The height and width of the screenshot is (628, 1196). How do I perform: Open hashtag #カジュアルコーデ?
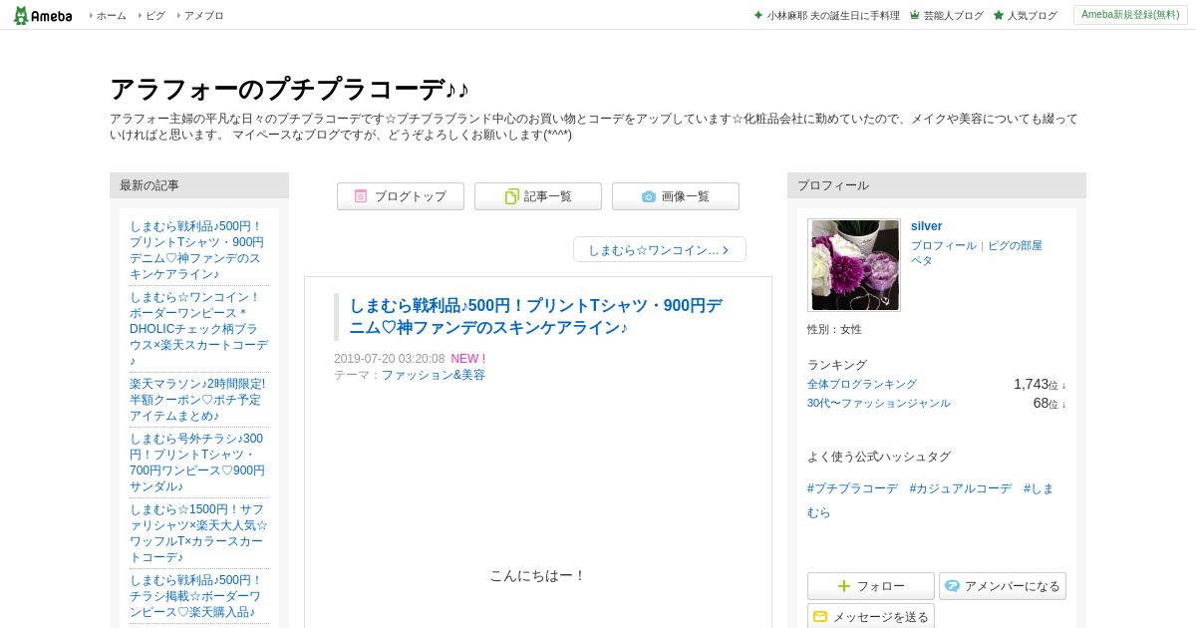[961, 488]
